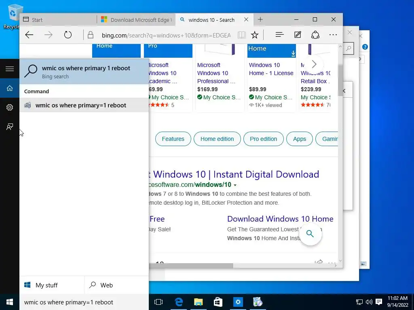The height and width of the screenshot is (310, 414).
Task: Open Settings app on taskbar
Action: 238,302
